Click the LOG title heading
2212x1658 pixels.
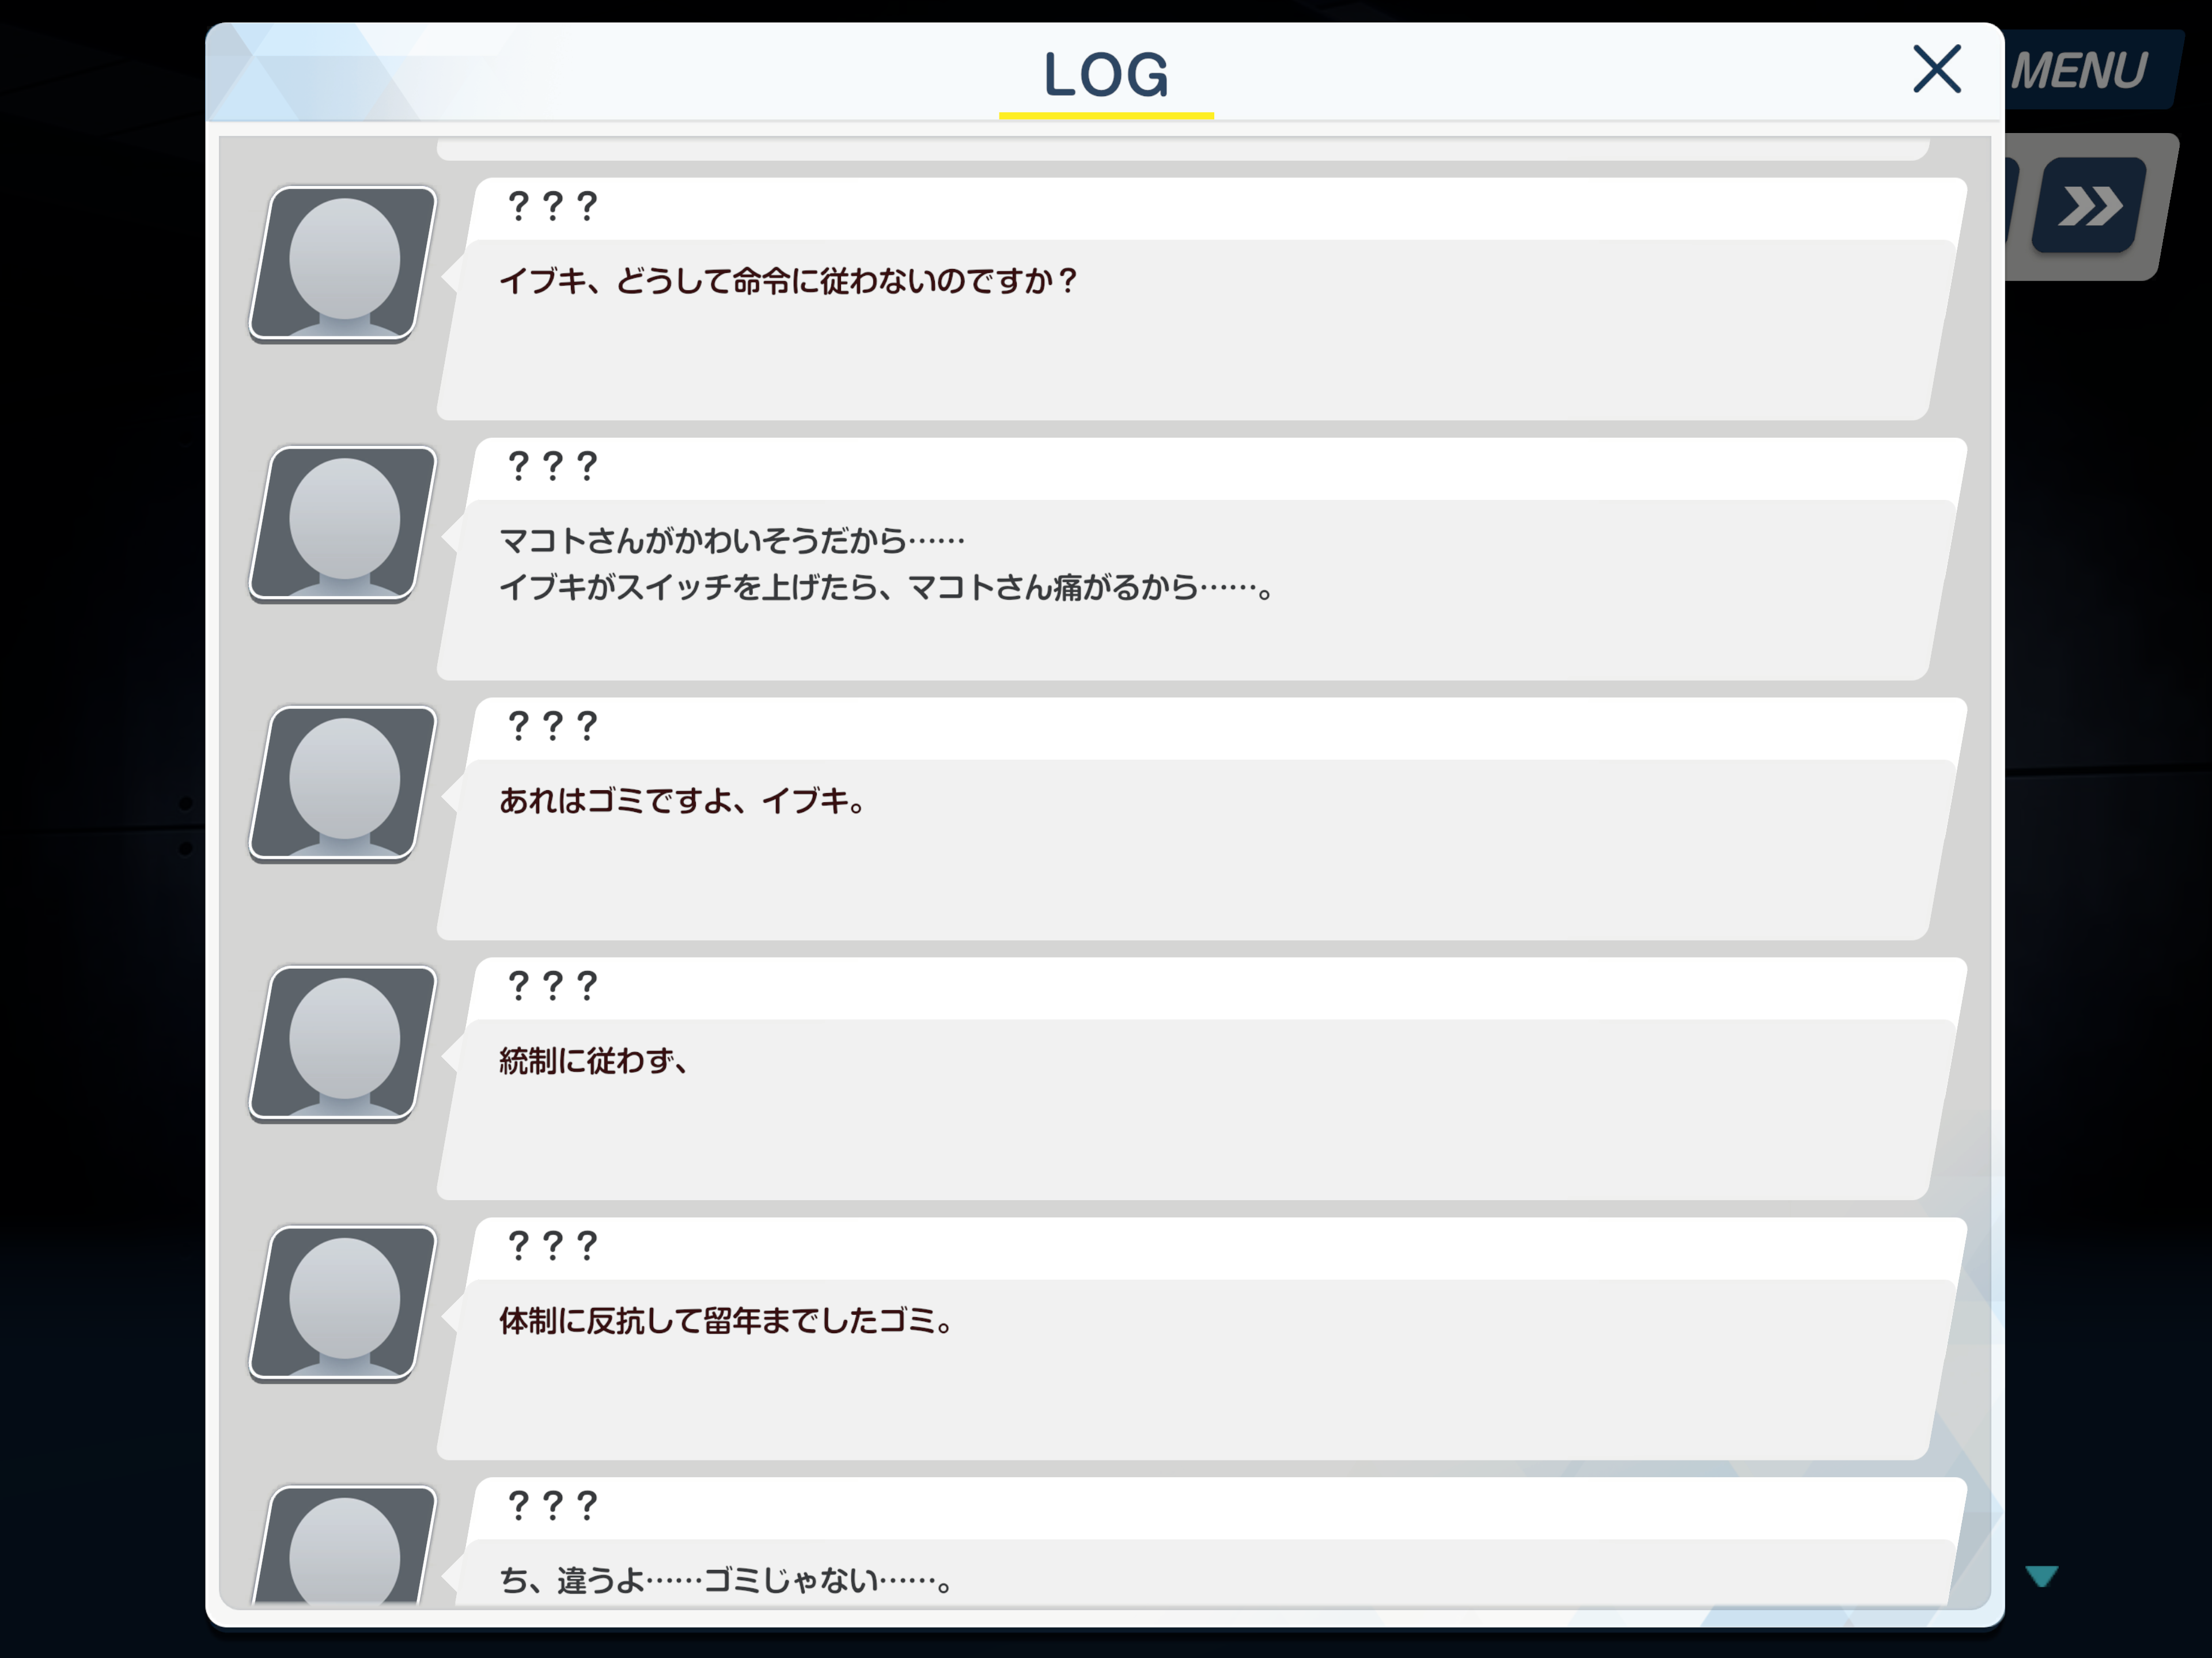[1106, 75]
